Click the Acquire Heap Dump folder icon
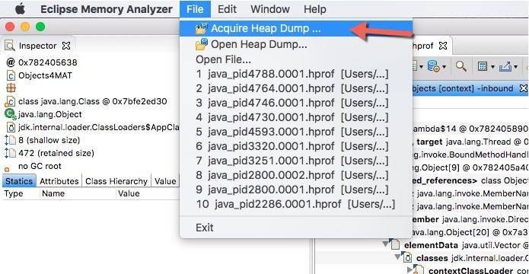This screenshot has width=529, height=274. [202, 28]
